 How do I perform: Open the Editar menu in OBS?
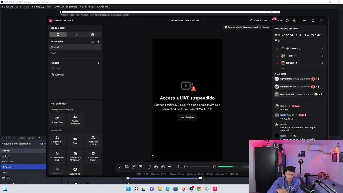[18, 6]
